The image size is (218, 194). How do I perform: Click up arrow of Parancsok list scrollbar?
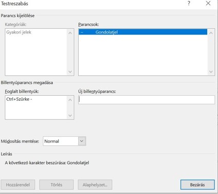click(211, 33)
